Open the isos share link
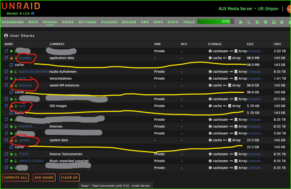Image resolution: width=291 pixels, height=189 pixels. point(22,106)
